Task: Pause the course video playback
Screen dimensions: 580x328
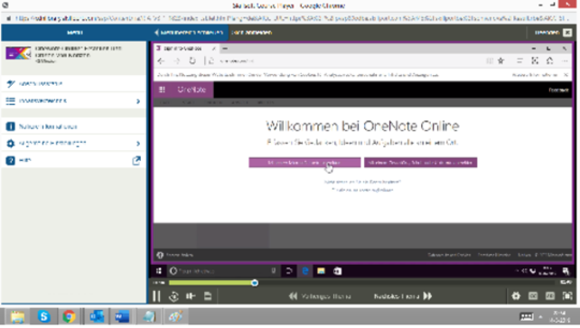Action: click(x=156, y=295)
